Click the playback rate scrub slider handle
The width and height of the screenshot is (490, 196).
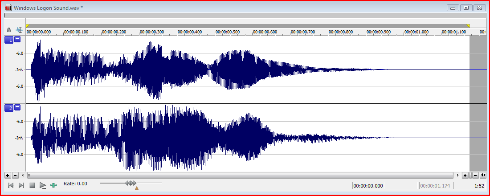point(131,183)
